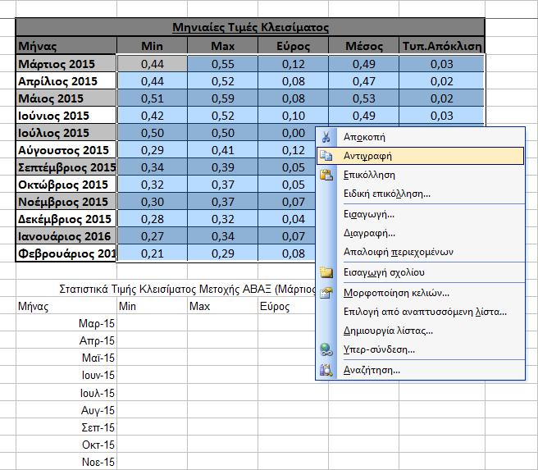Select the Σεπ-15 cell in the lower table
Screen dimensions: 538x470
tap(66, 427)
